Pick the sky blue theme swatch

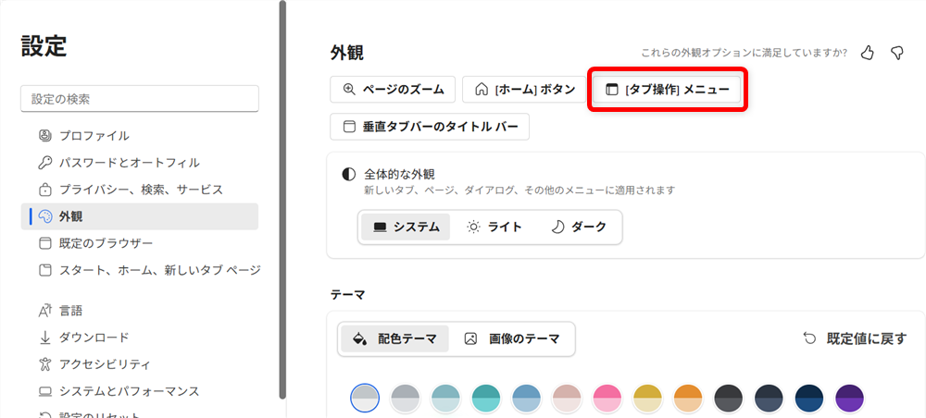click(526, 399)
